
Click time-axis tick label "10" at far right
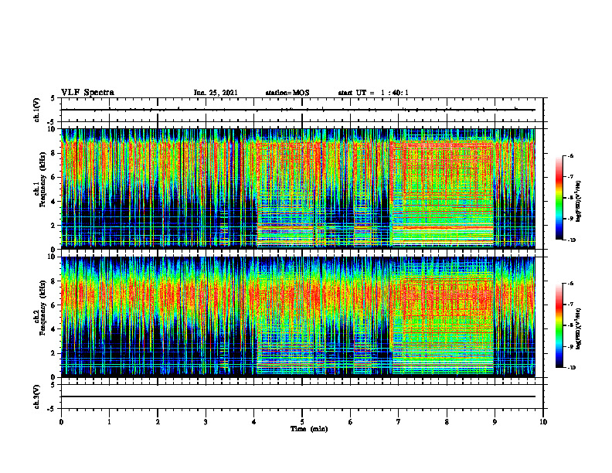pyautogui.click(x=543, y=422)
